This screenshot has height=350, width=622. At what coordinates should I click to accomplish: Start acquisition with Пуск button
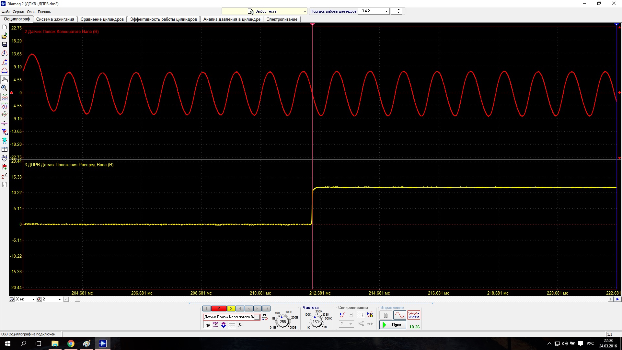point(393,325)
